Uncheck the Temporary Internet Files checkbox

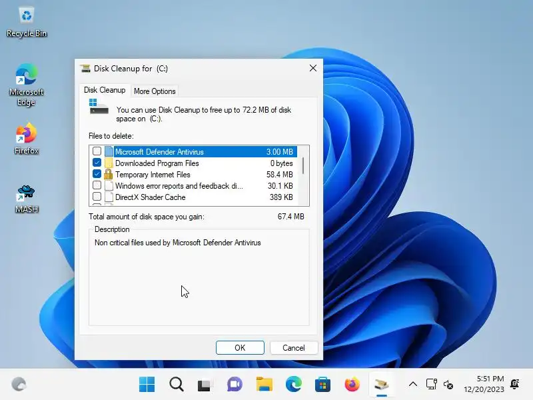tap(97, 174)
